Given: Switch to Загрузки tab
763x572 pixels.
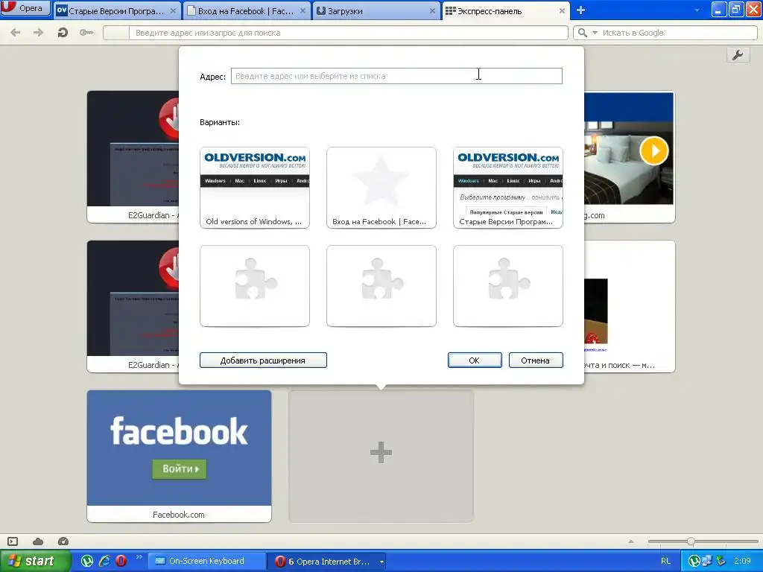Looking at the screenshot, I should [x=376, y=10].
